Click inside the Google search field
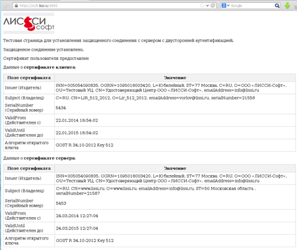Image resolution: width=297 pixels, height=250 pixels. click(252, 6)
